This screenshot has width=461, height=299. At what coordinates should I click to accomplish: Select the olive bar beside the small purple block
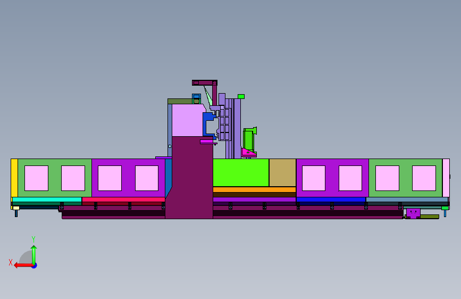[430, 217]
